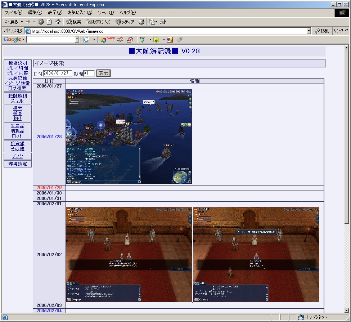Click the 移動 Go button

point(322,31)
